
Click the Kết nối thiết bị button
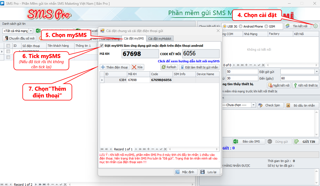coord(305,85)
